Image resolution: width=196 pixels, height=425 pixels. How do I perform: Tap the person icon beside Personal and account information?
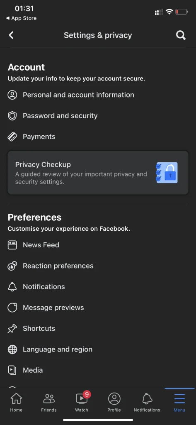click(x=12, y=95)
